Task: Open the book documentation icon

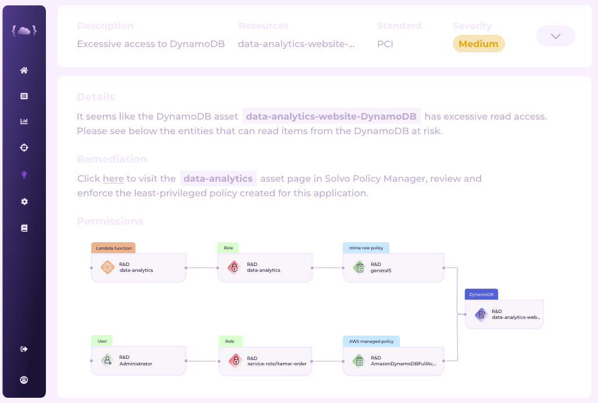Action: pos(24,228)
